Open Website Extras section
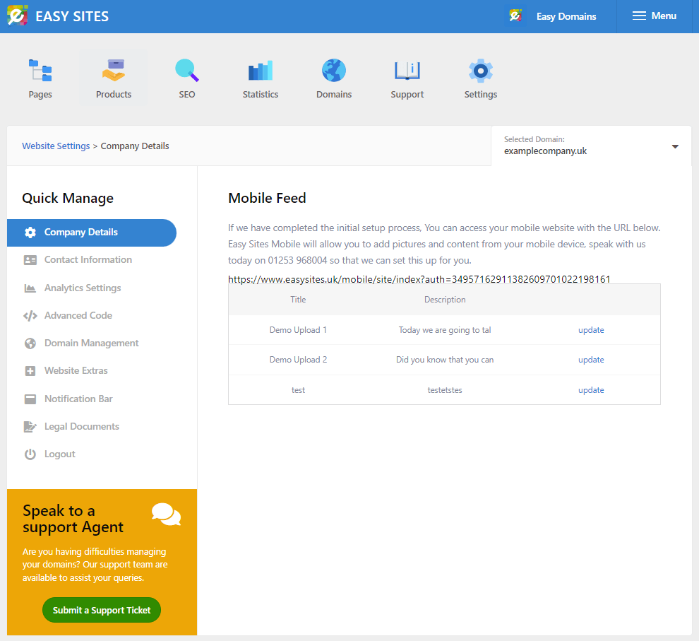 click(76, 371)
